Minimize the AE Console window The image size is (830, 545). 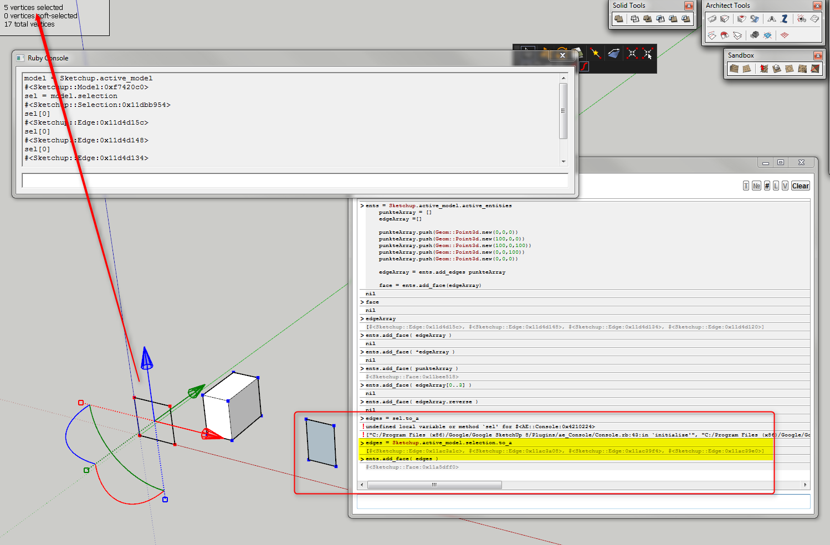click(x=766, y=162)
